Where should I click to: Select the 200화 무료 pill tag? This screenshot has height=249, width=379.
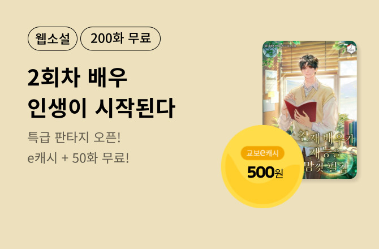click(120, 38)
